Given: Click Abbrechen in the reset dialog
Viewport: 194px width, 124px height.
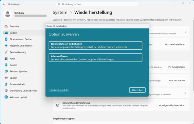Looking at the screenshot, I should [137, 90].
